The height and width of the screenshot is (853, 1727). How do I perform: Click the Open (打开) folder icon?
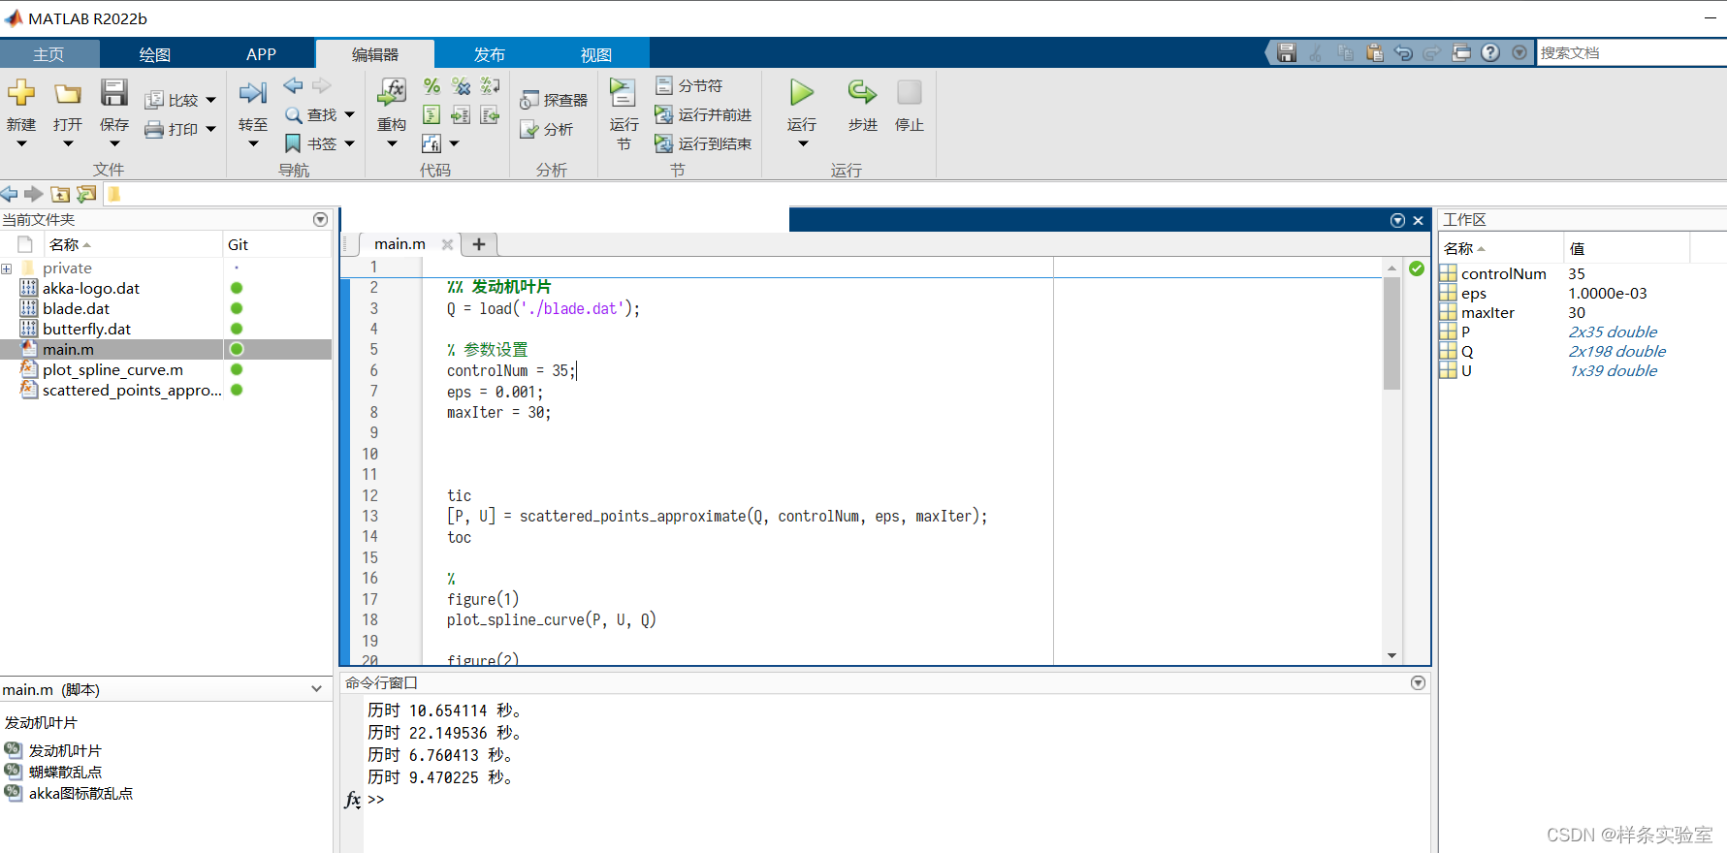[68, 93]
